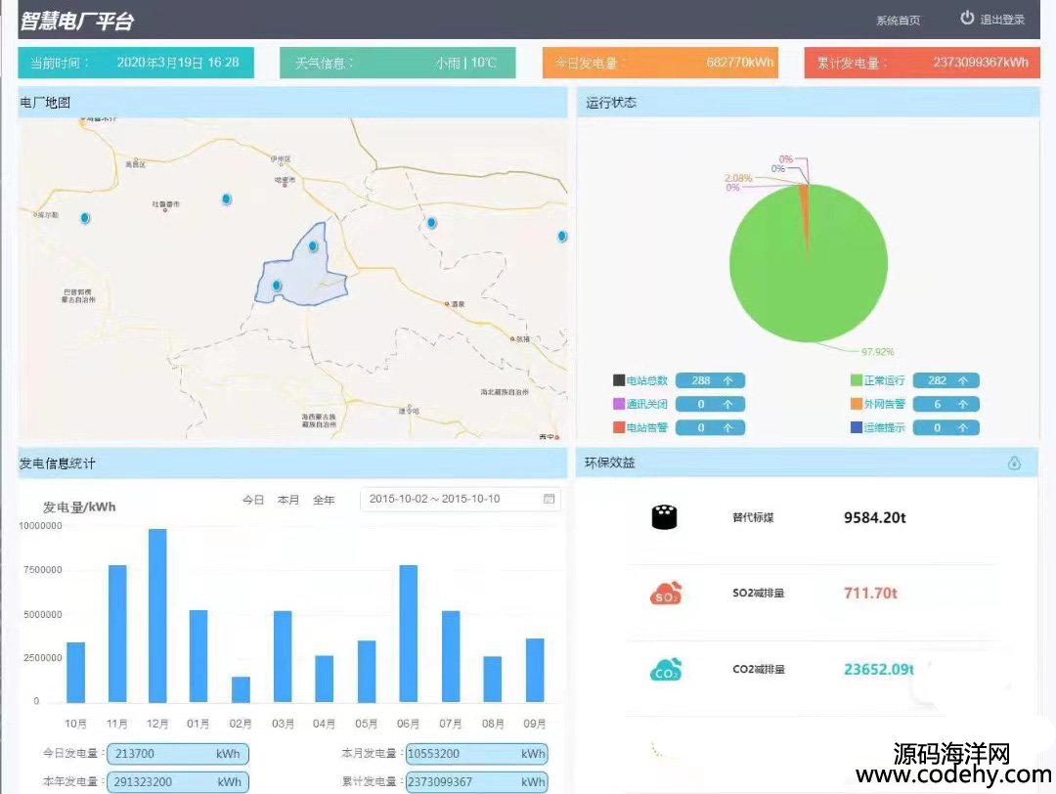Image resolution: width=1056 pixels, height=794 pixels.
Task: Click the red 电站告警 legend swatch
Action: pos(619,427)
